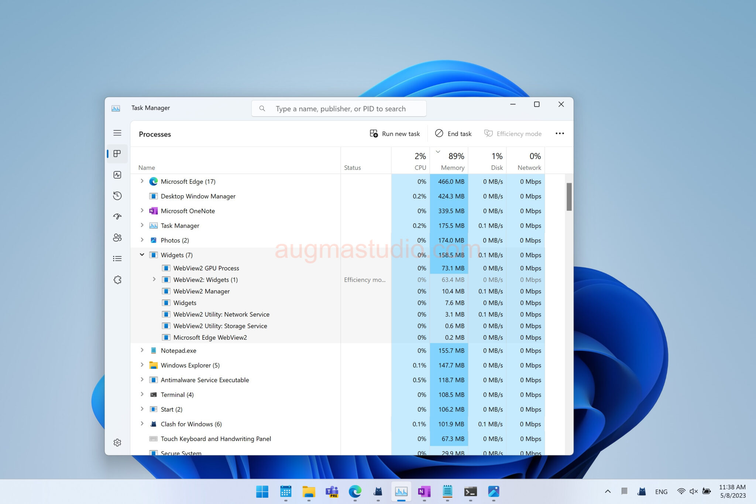Open the navigation hamburger menu
The image size is (756, 504).
(117, 133)
